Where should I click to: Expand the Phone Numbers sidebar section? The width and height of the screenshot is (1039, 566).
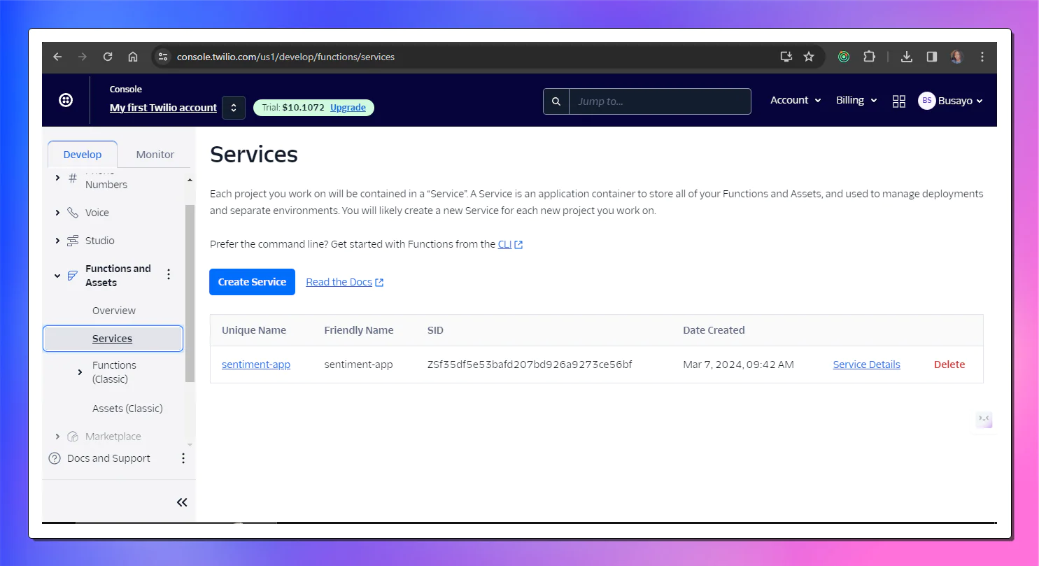click(x=57, y=178)
